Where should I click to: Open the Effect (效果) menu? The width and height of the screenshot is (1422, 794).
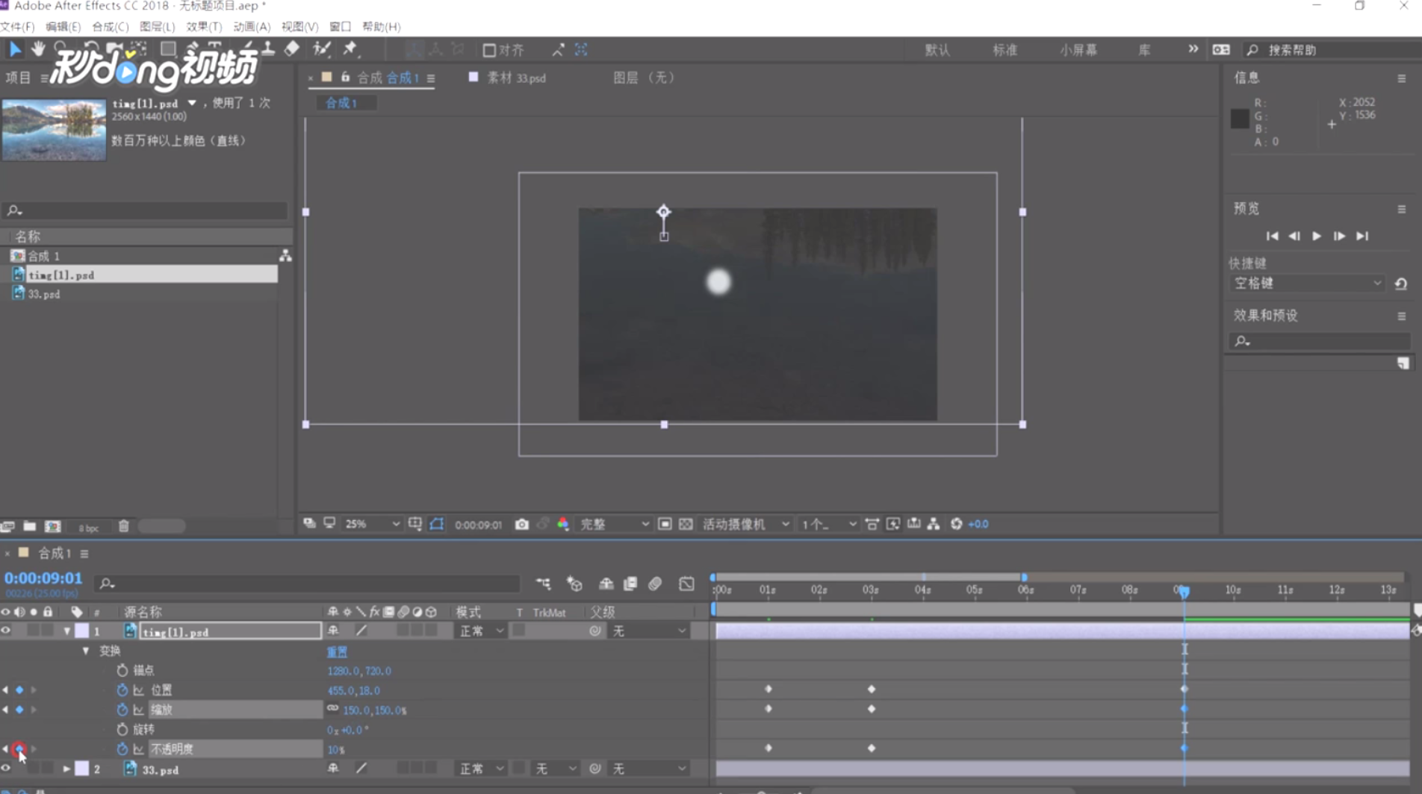pos(204,27)
